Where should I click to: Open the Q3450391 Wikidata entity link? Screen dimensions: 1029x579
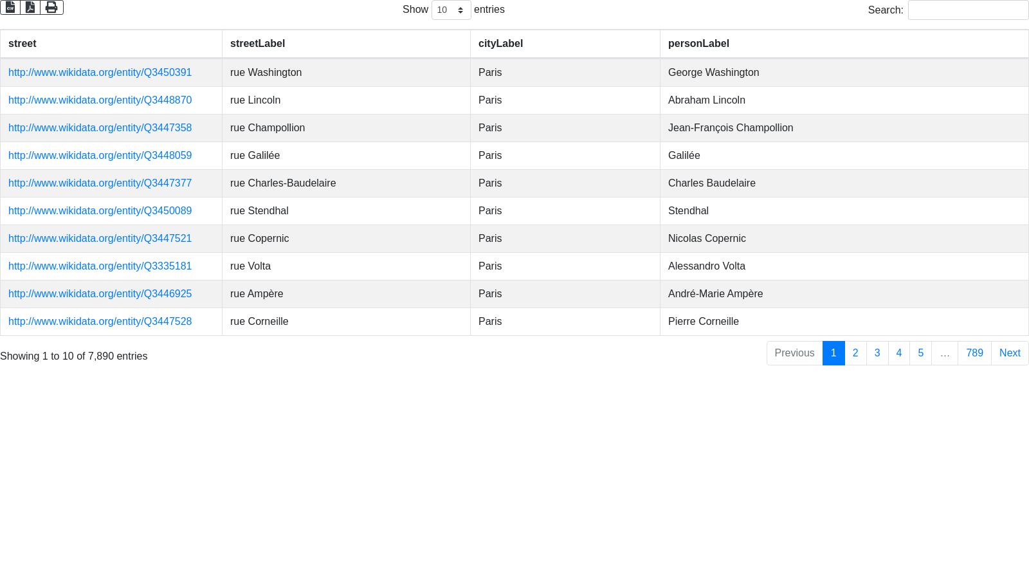click(x=100, y=73)
